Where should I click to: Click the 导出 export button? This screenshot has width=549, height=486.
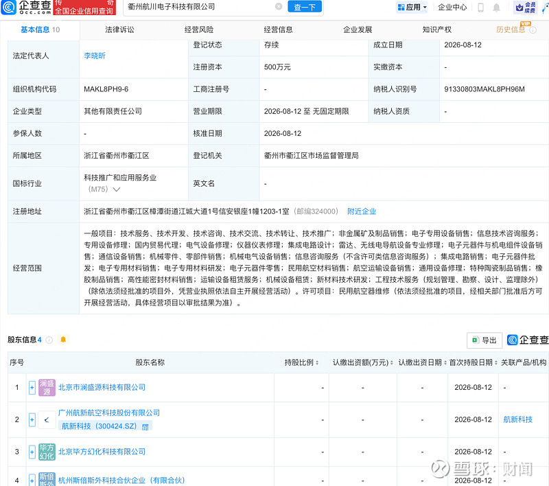[x=484, y=340]
